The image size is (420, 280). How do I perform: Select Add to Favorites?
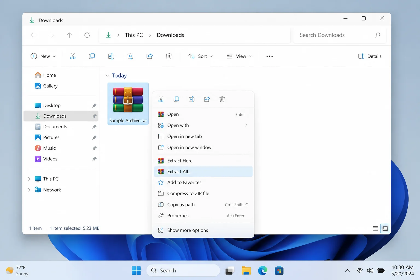pos(203,182)
